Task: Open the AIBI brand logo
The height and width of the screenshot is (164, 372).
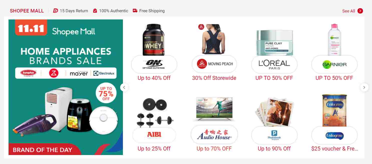Action: point(154,135)
